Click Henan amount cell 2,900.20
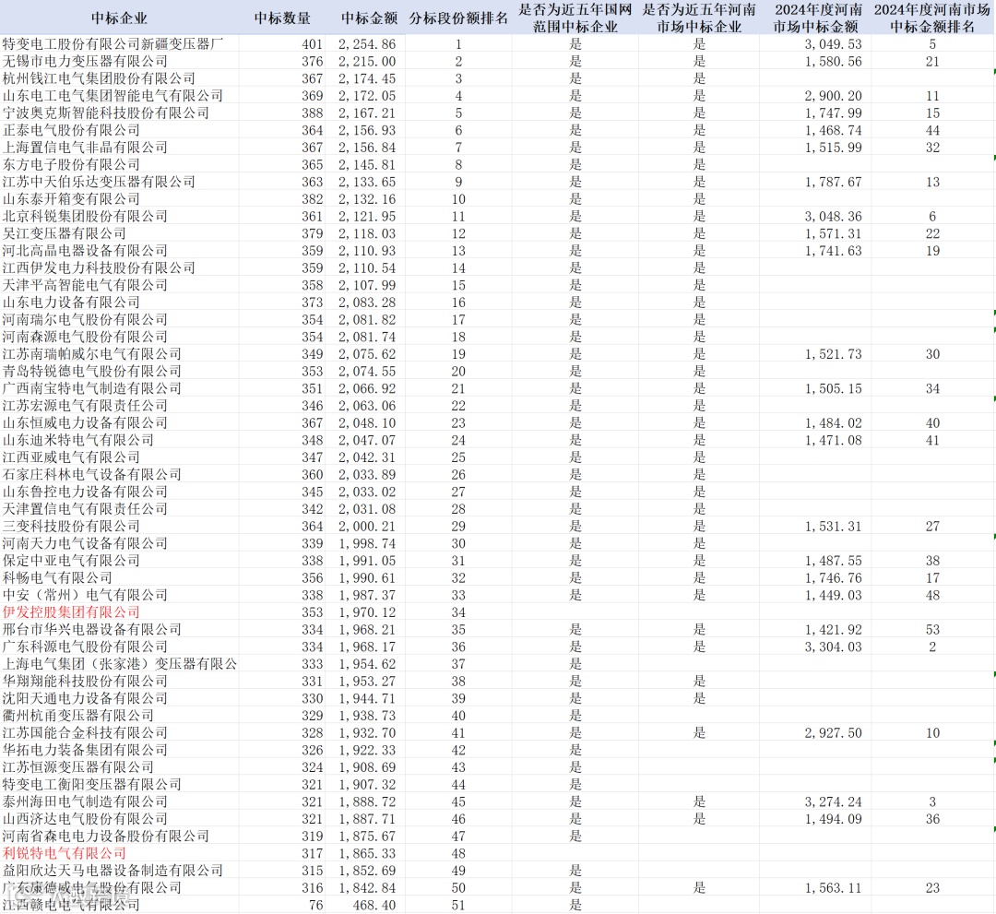The width and height of the screenshot is (996, 914). (834, 96)
